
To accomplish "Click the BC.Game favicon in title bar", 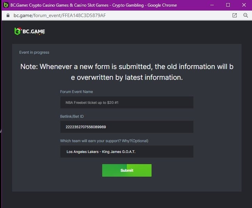I will [6, 5].
